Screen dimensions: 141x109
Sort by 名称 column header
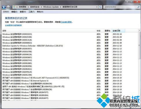[x=4, y=31]
